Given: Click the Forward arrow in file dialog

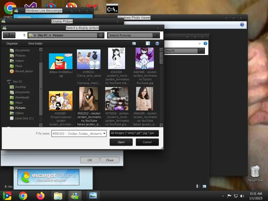Looking at the screenshot, I should point(12,35).
